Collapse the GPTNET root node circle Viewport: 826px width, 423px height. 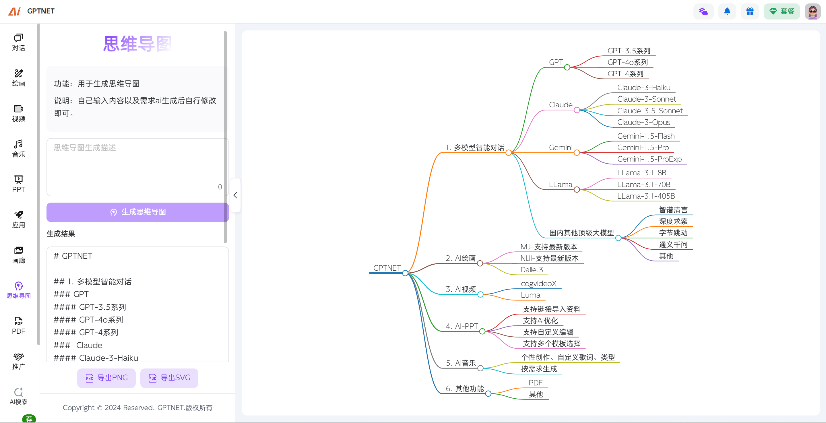tap(405, 273)
